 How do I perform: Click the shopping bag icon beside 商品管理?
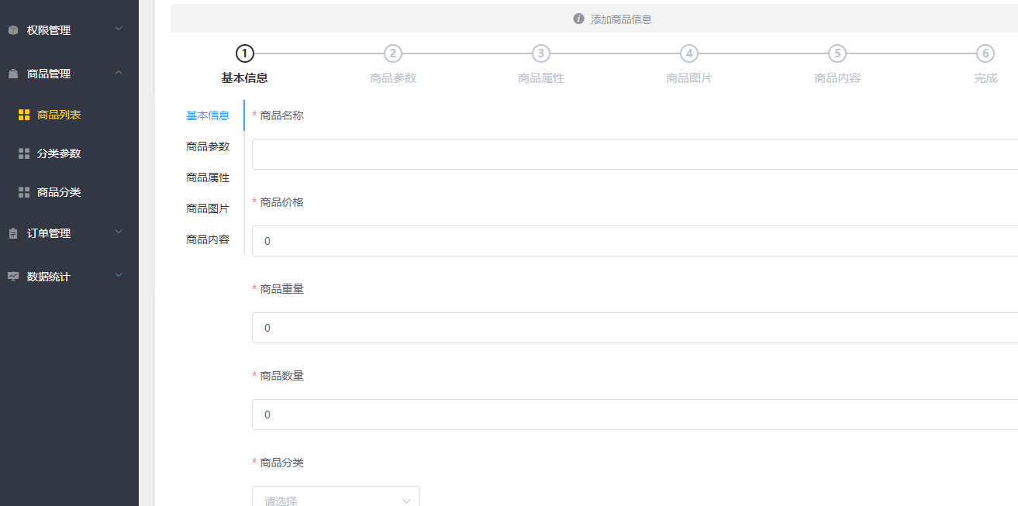point(12,73)
